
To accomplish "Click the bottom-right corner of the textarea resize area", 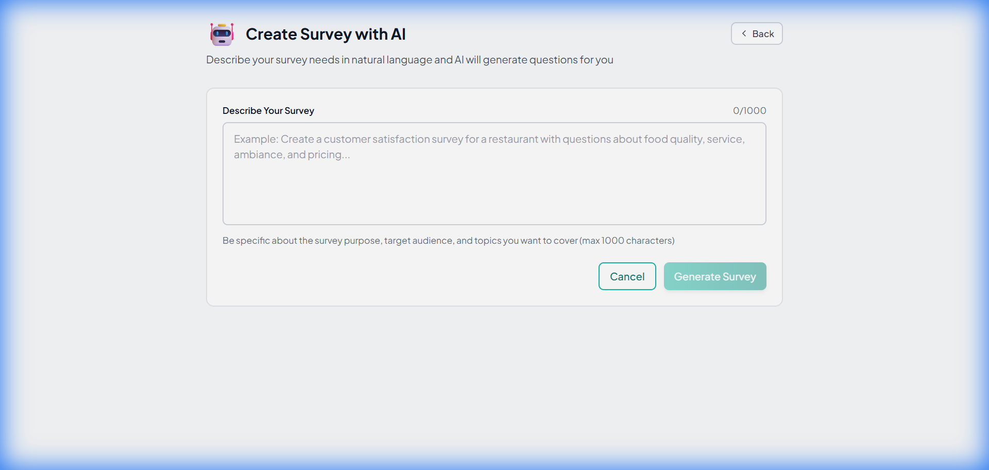I will pyautogui.click(x=762, y=221).
